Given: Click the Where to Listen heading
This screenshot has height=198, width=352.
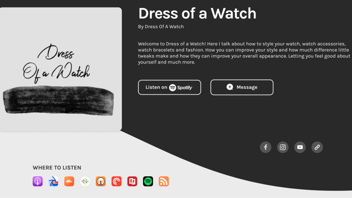Looking at the screenshot, I should click(57, 168).
